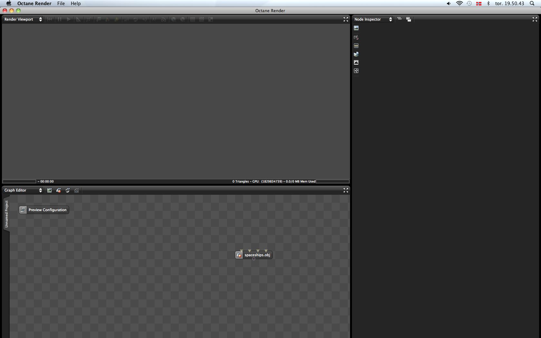Open the Node Inspector panel type dropdown
Viewport: 541px width, 338px height.
click(373, 19)
